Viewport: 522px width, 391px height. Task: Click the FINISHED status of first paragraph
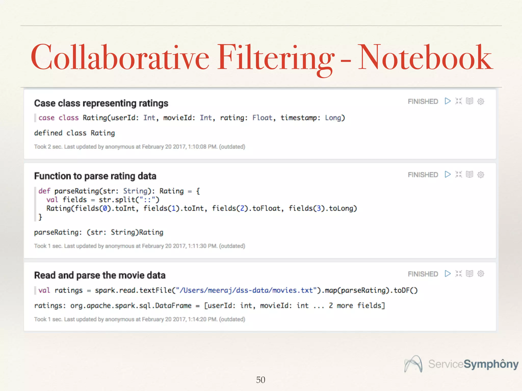[x=423, y=102]
